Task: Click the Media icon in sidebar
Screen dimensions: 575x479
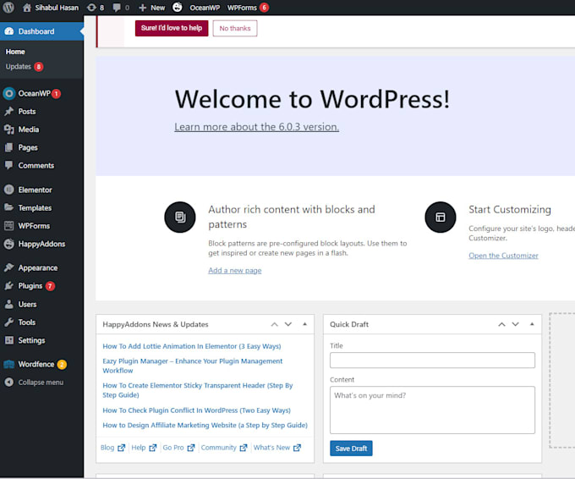Action: (9, 129)
